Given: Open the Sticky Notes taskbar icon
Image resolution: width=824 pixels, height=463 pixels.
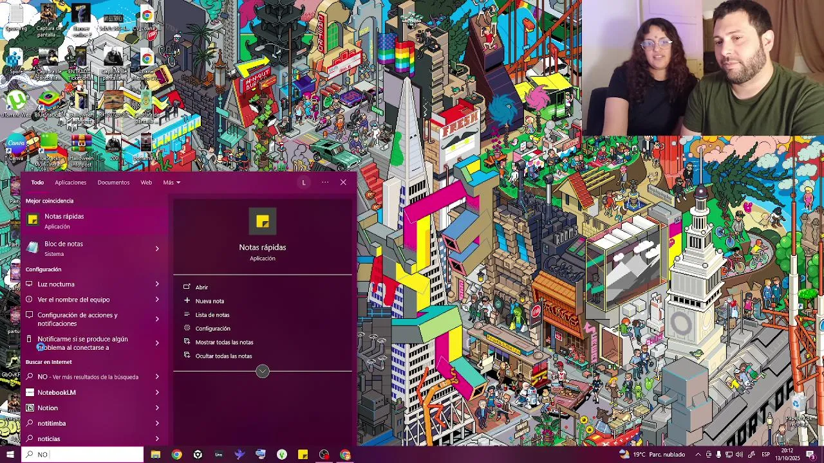Looking at the screenshot, I should click(303, 455).
